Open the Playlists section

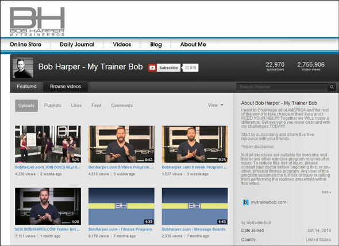[53, 106]
